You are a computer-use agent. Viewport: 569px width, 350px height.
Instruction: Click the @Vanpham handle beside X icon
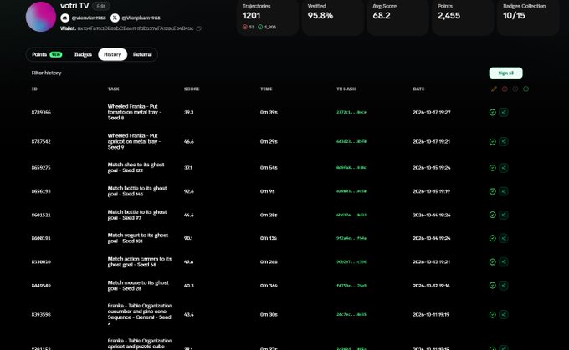tap(141, 18)
